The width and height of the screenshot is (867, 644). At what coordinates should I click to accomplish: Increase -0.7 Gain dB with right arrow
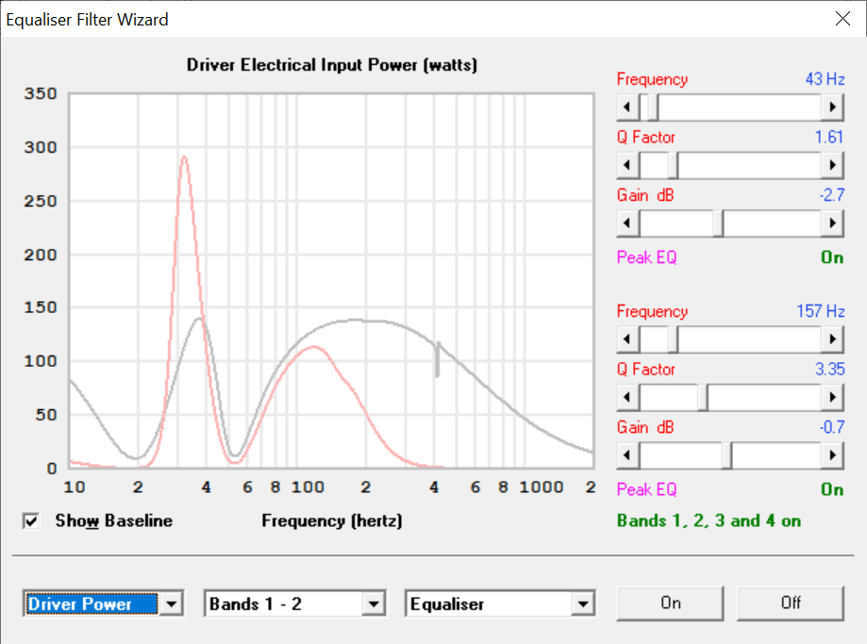832,454
